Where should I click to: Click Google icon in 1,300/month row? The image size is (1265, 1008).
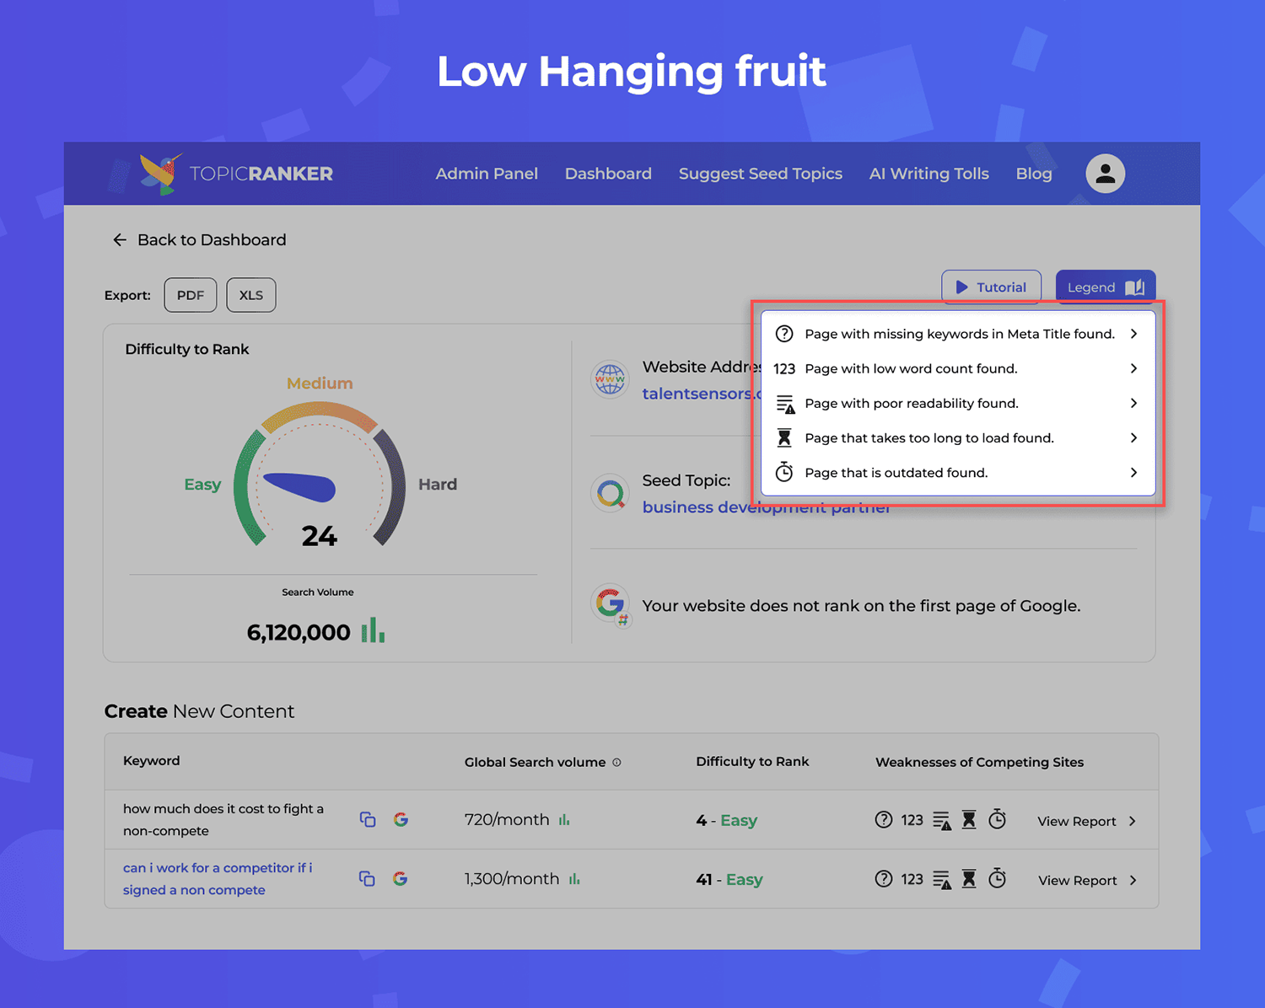pos(400,878)
